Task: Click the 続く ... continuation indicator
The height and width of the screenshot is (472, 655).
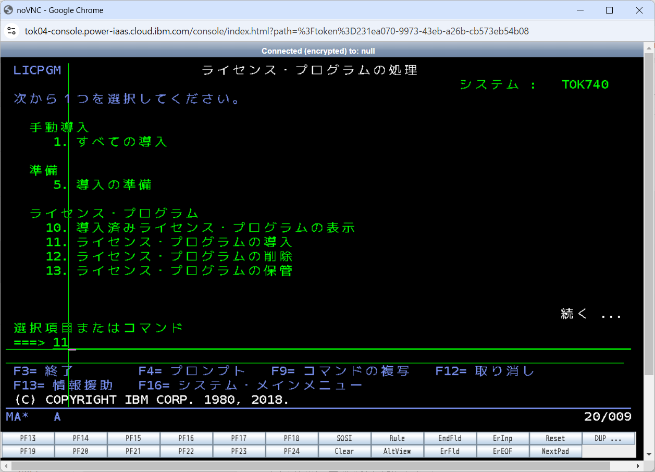Action: click(591, 314)
